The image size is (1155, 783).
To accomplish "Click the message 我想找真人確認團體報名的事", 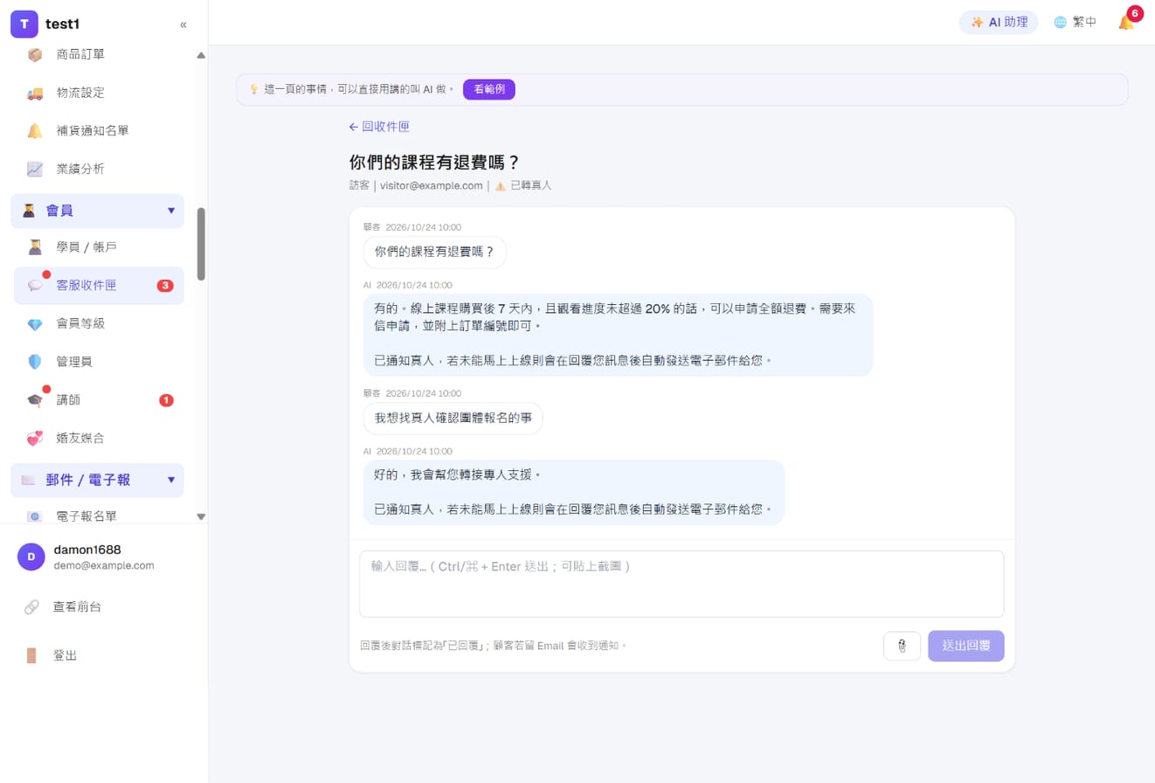I will point(453,419).
